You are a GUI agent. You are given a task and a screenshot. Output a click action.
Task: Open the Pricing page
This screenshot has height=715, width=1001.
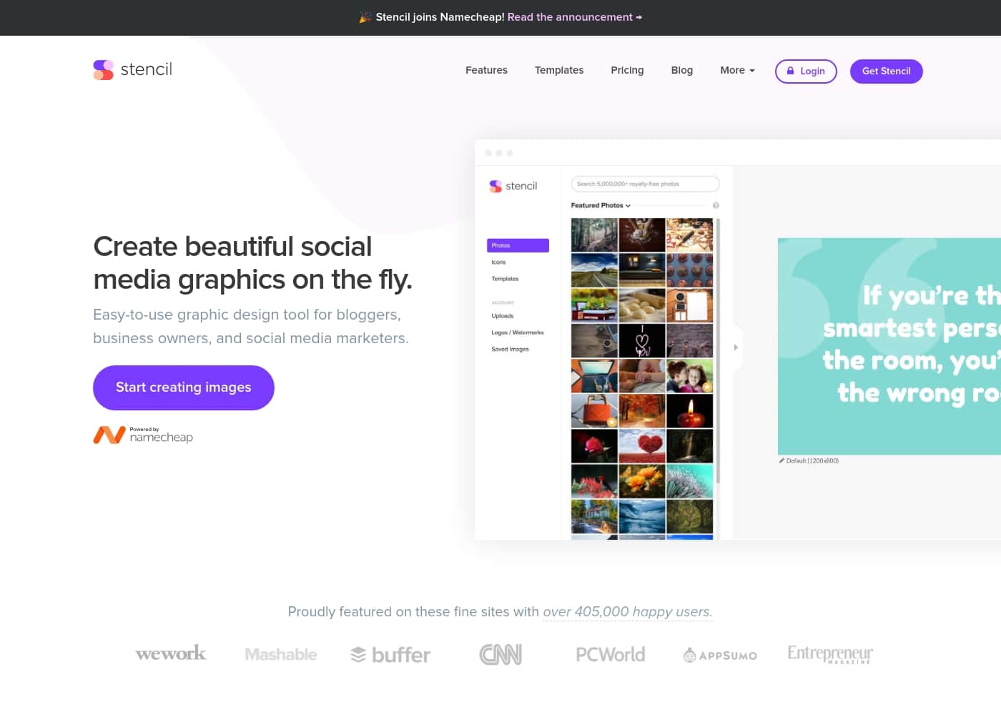tap(627, 70)
